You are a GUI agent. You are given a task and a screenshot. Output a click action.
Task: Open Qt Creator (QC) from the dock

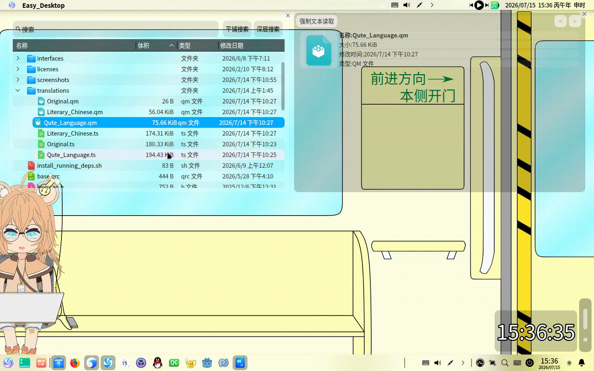174,363
